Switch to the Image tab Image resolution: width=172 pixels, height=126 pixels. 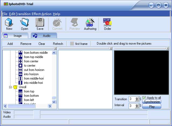tap(15, 36)
